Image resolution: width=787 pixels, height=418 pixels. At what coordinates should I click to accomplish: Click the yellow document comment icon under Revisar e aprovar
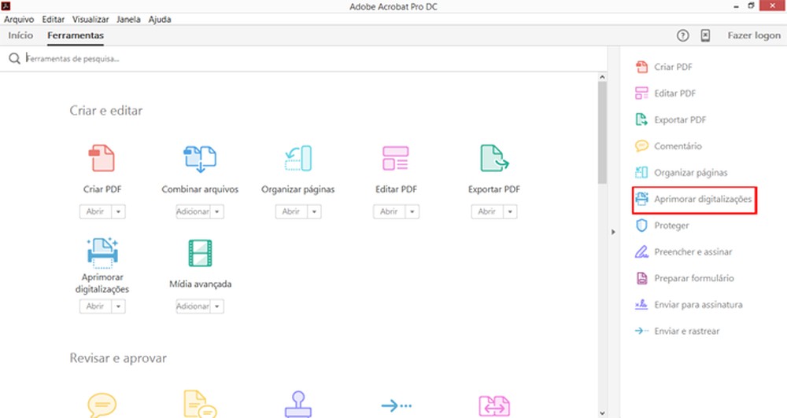[200, 404]
